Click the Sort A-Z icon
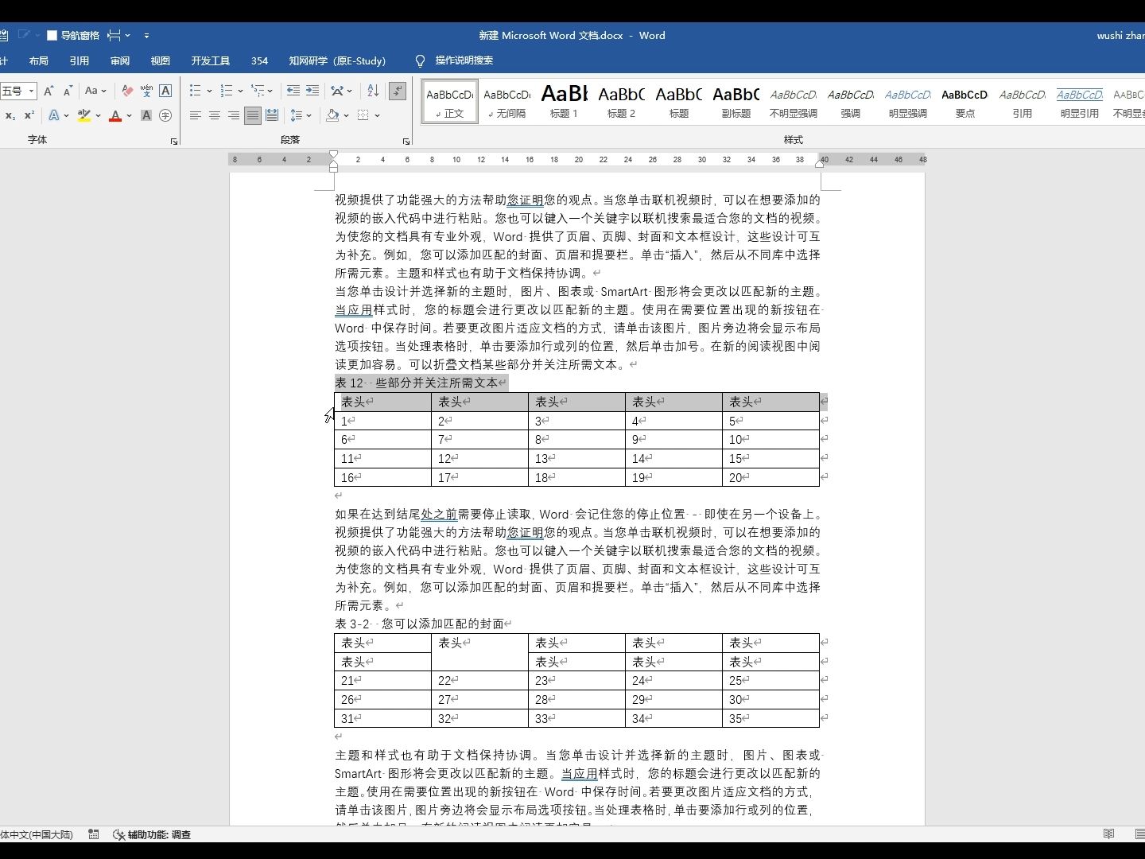 click(x=372, y=91)
